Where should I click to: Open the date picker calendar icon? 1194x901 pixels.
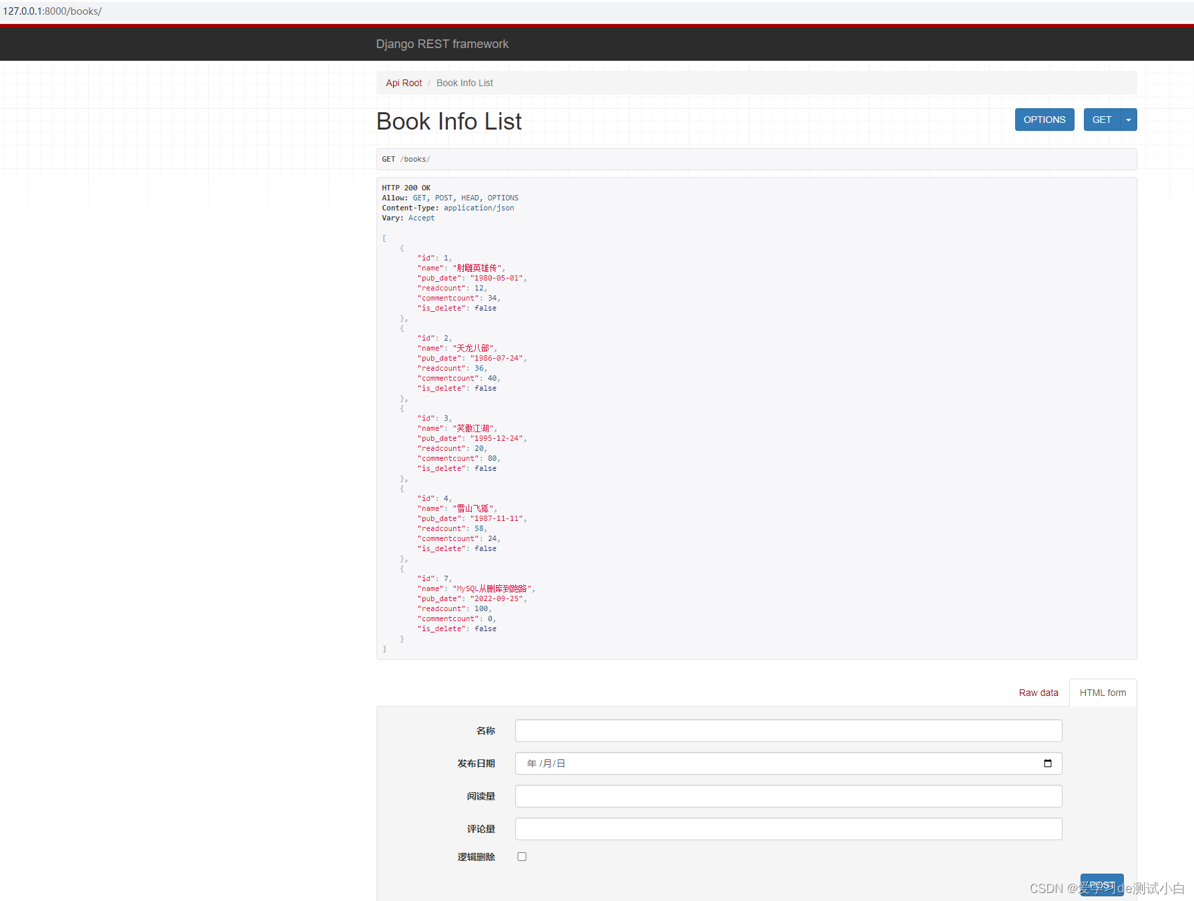tap(1047, 763)
